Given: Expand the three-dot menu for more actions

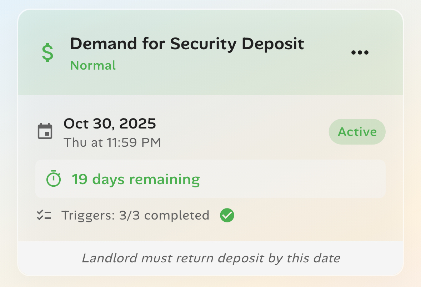Looking at the screenshot, I should tap(360, 52).
